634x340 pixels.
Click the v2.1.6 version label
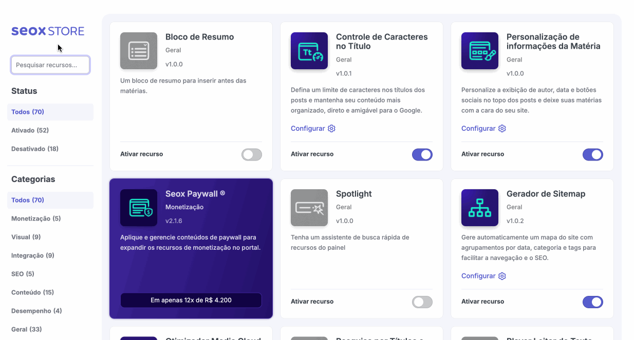click(x=174, y=221)
